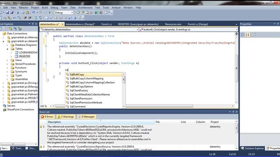Close the datatotextbox.cs tab with its X
This screenshot has width=280, height=157.
[x=62, y=24]
